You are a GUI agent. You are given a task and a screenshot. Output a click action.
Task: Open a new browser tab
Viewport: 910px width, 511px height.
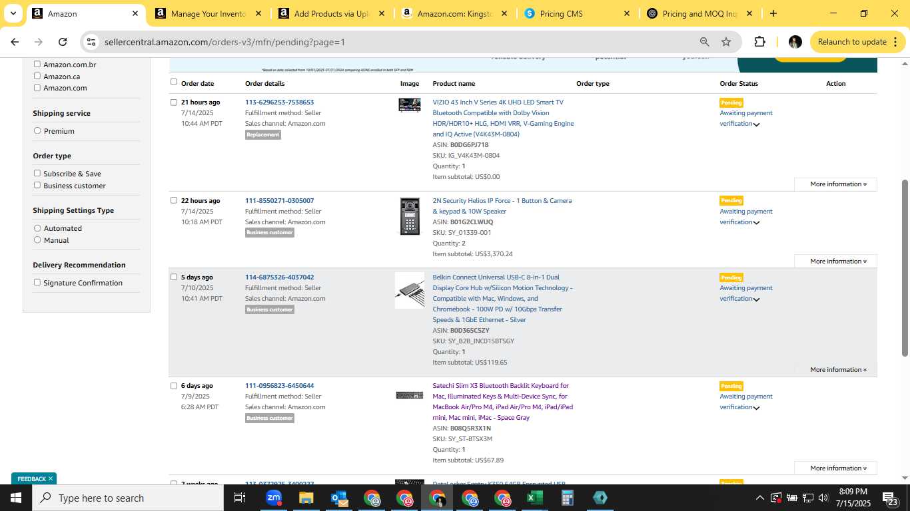point(773,13)
